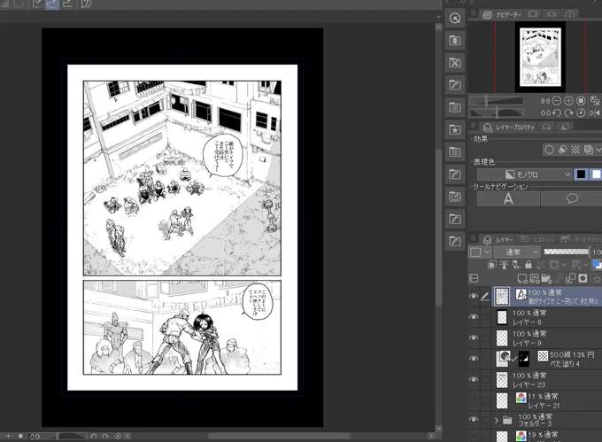Click clip to layer below icon
The image size is (602, 442).
(x=492, y=265)
